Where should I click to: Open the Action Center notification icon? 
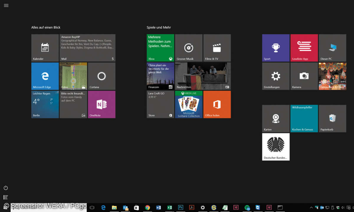coord(348,208)
